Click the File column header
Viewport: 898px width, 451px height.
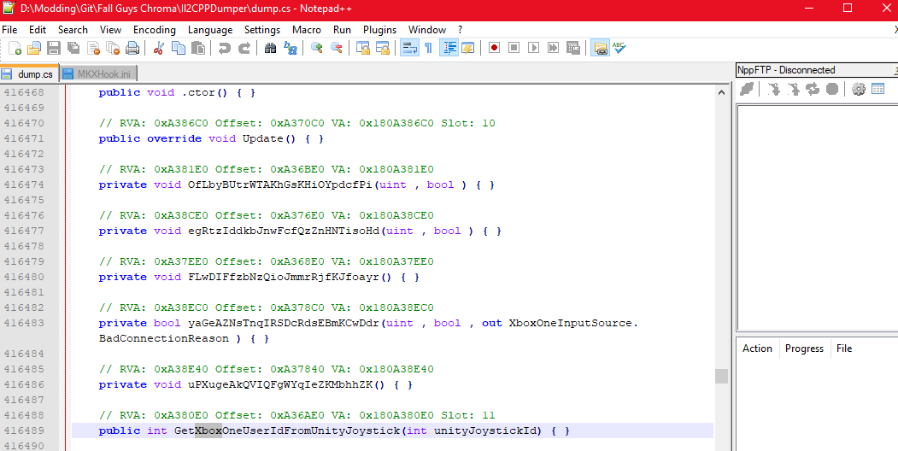[844, 348]
